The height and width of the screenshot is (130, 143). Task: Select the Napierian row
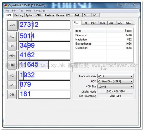[104, 40]
